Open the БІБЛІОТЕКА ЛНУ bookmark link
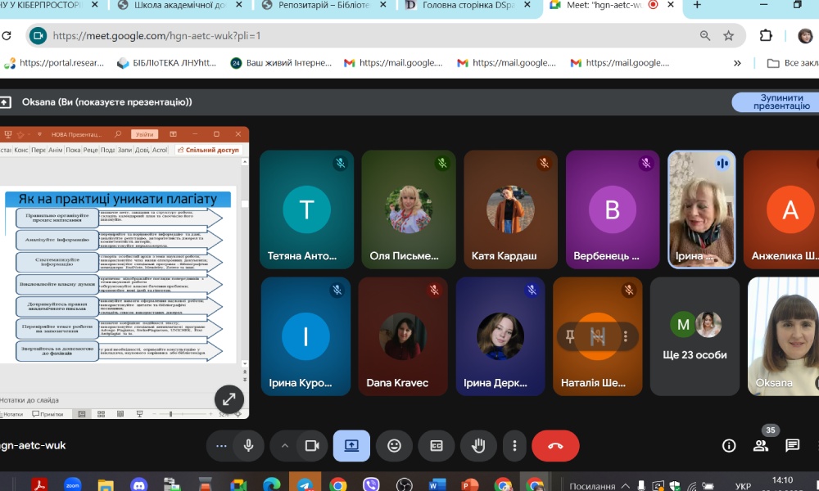819x491 pixels. (x=166, y=63)
